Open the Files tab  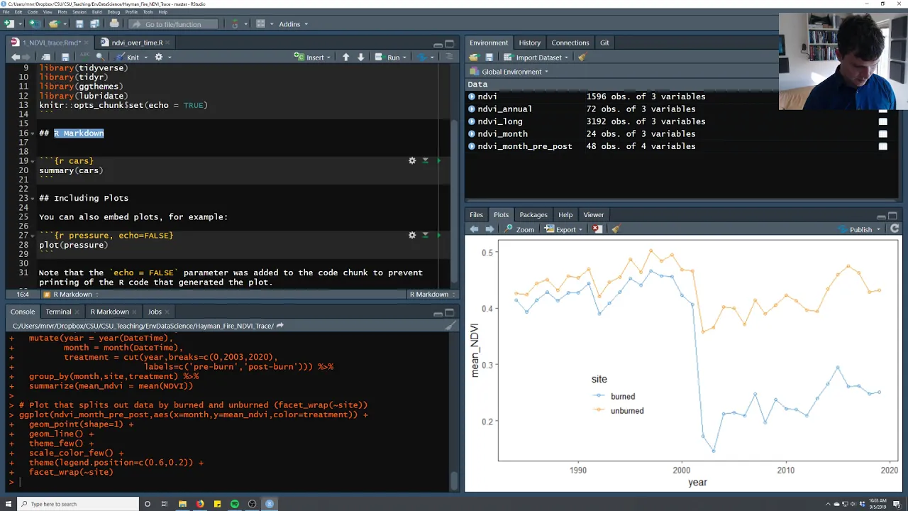click(476, 215)
